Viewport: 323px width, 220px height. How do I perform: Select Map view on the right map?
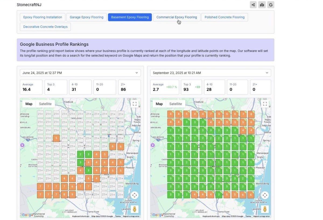tap(159, 104)
